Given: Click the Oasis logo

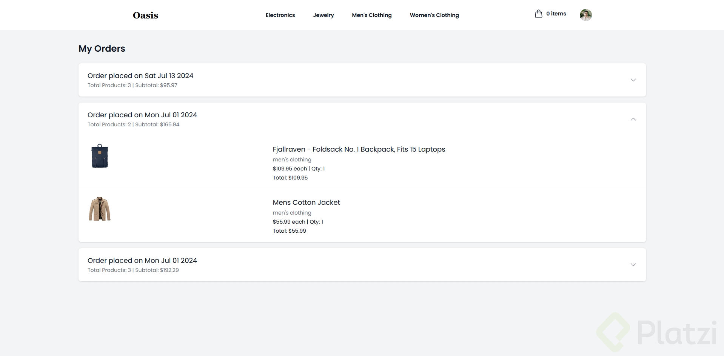Looking at the screenshot, I should (x=145, y=15).
